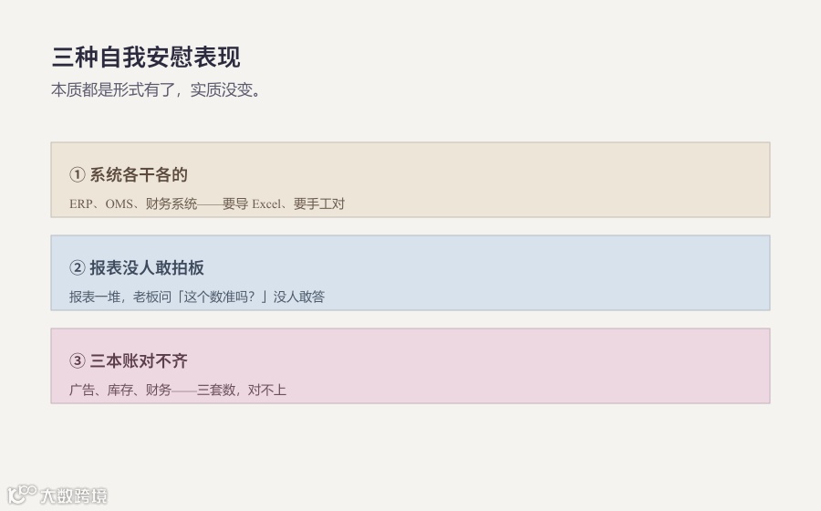Click the heading 报表没人敢拍板
821x511 pixels.
pos(147,267)
